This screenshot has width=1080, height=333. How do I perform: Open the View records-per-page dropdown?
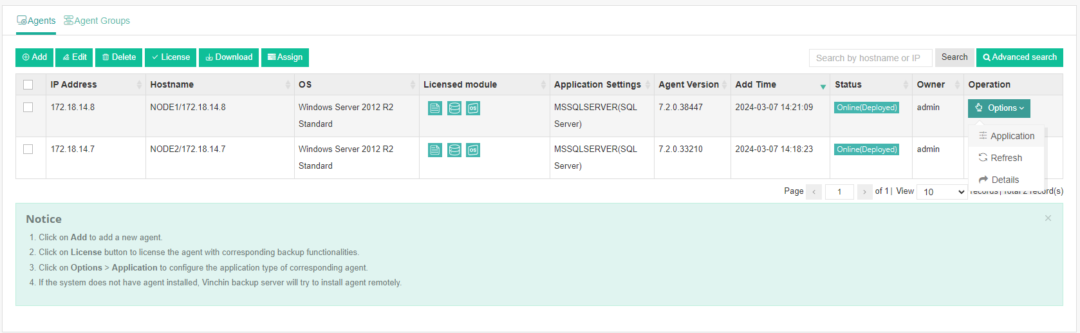(x=942, y=192)
